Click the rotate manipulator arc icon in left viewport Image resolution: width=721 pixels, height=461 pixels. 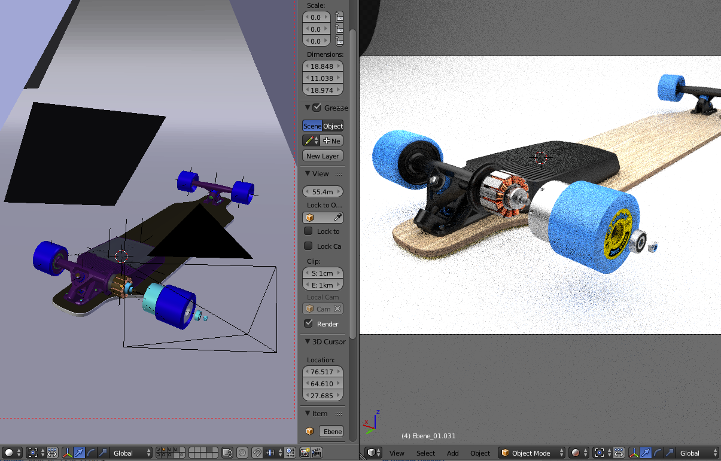[x=91, y=453]
